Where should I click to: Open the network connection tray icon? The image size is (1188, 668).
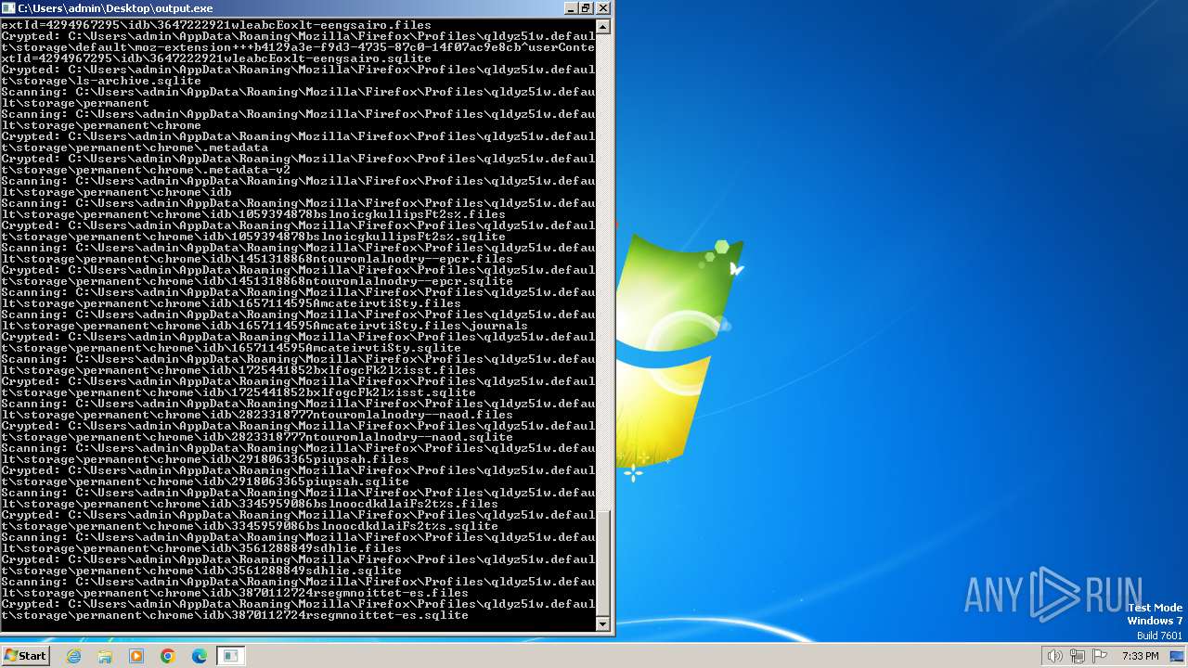[x=1077, y=656]
